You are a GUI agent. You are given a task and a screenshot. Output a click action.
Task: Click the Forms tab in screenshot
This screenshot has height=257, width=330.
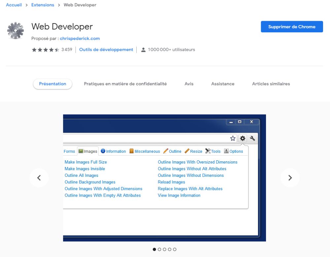point(69,151)
